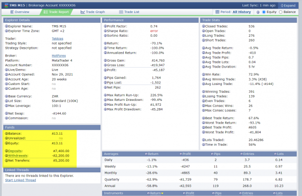Select the Balance radio button
The width and height of the screenshot is (302, 196).
(x=281, y=12)
